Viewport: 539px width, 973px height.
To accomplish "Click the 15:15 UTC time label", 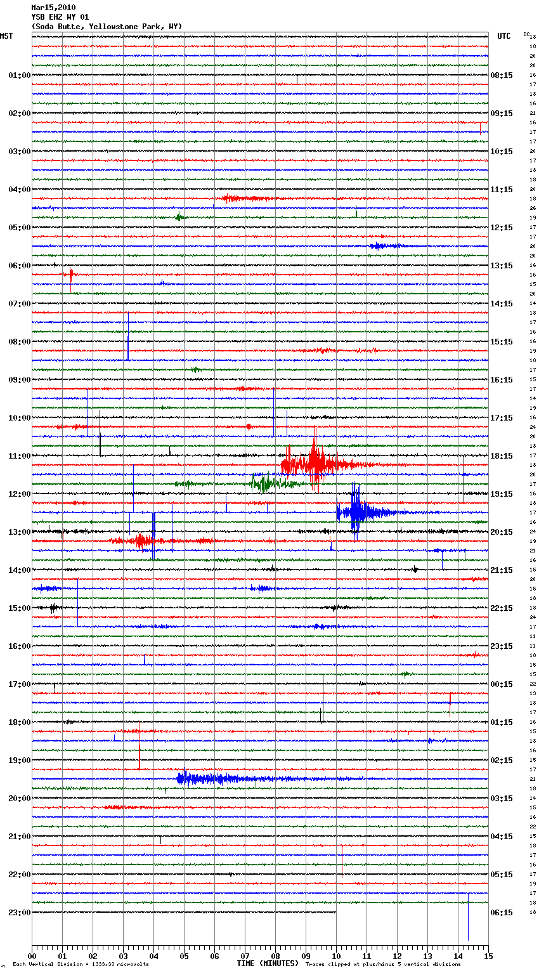I will [x=502, y=342].
